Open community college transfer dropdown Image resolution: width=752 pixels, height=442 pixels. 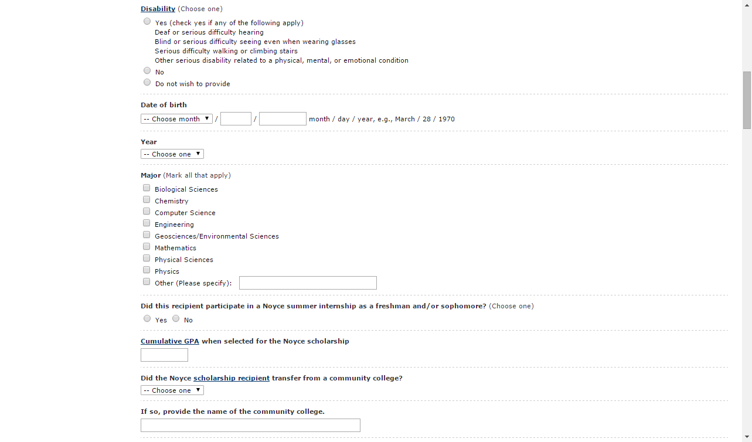172,390
